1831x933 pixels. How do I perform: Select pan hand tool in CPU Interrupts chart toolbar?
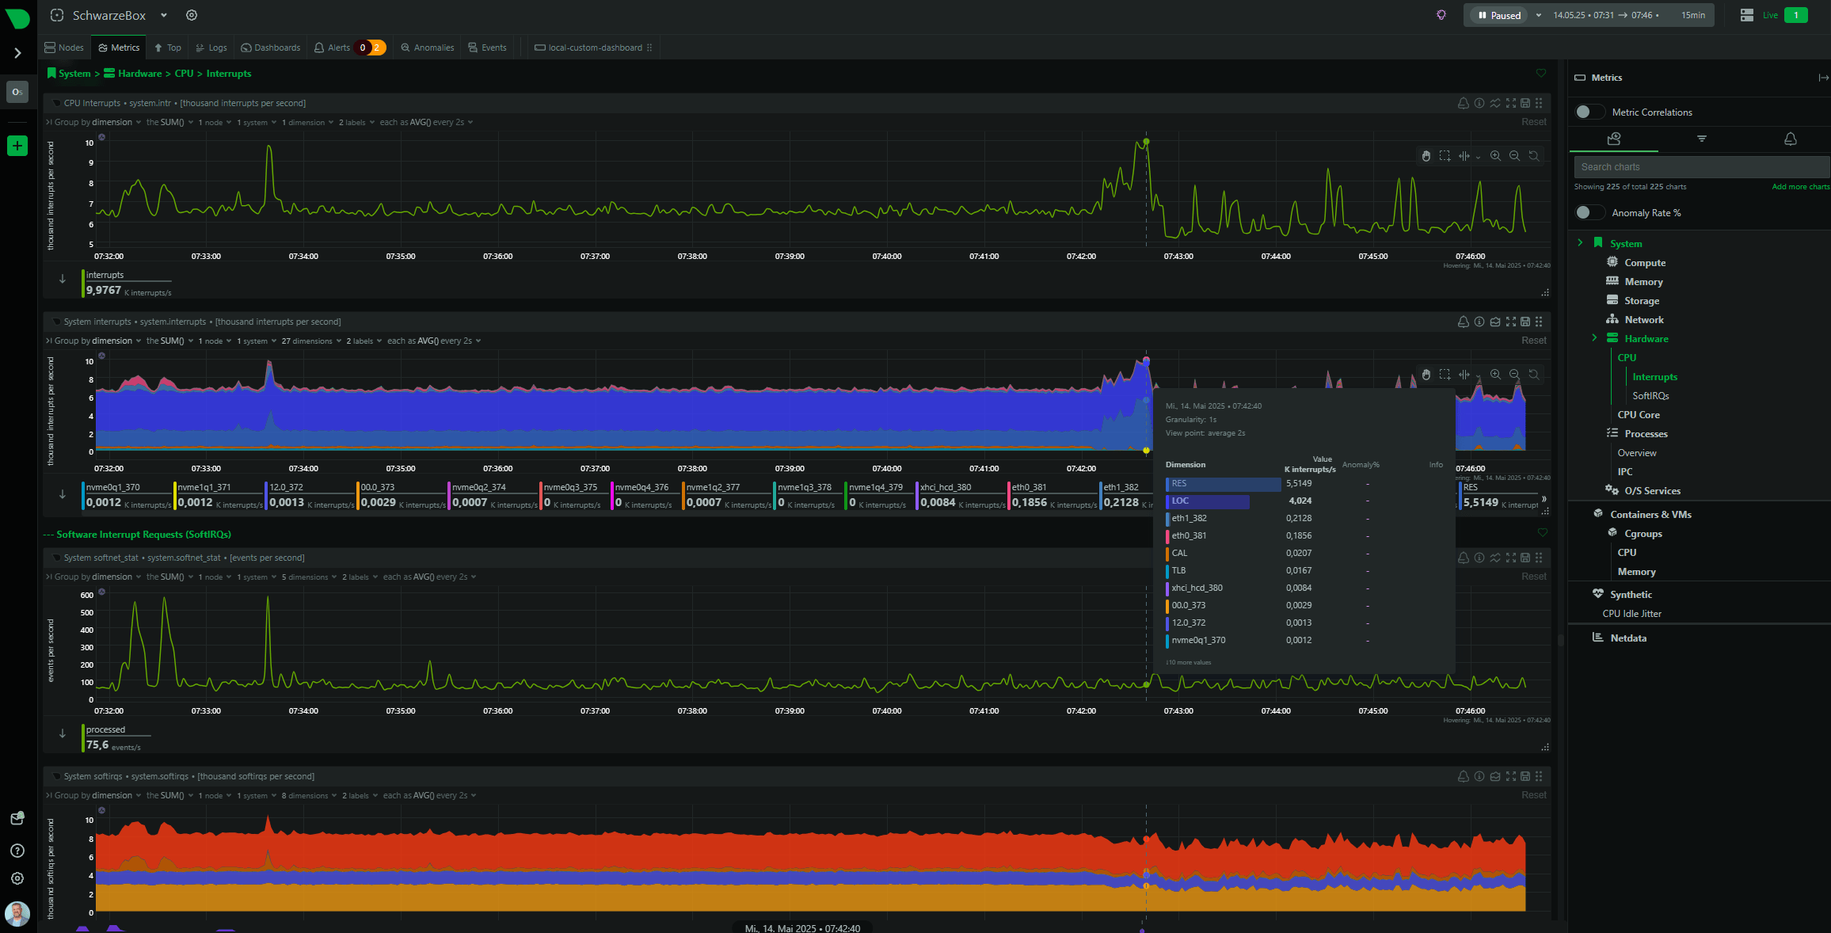1426,156
